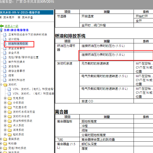Open 危险/警告/警示标签位置 page
Screen dimensions: 153x153
[23, 57]
